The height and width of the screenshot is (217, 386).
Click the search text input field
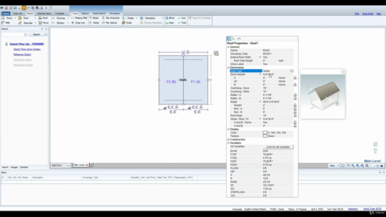[x=13, y=34]
